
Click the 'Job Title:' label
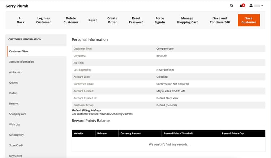point(79,63)
